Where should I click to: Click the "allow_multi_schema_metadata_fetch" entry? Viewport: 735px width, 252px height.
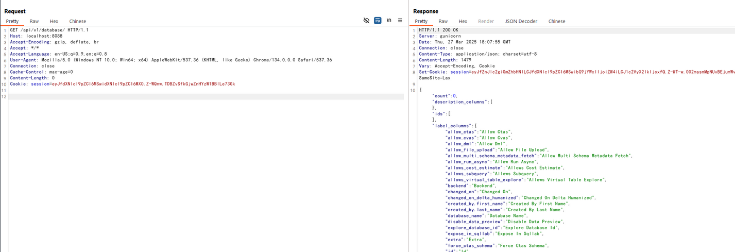click(539, 156)
